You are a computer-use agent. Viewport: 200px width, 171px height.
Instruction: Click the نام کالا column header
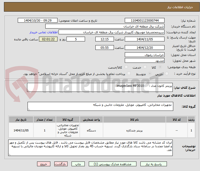pos(135,120)
